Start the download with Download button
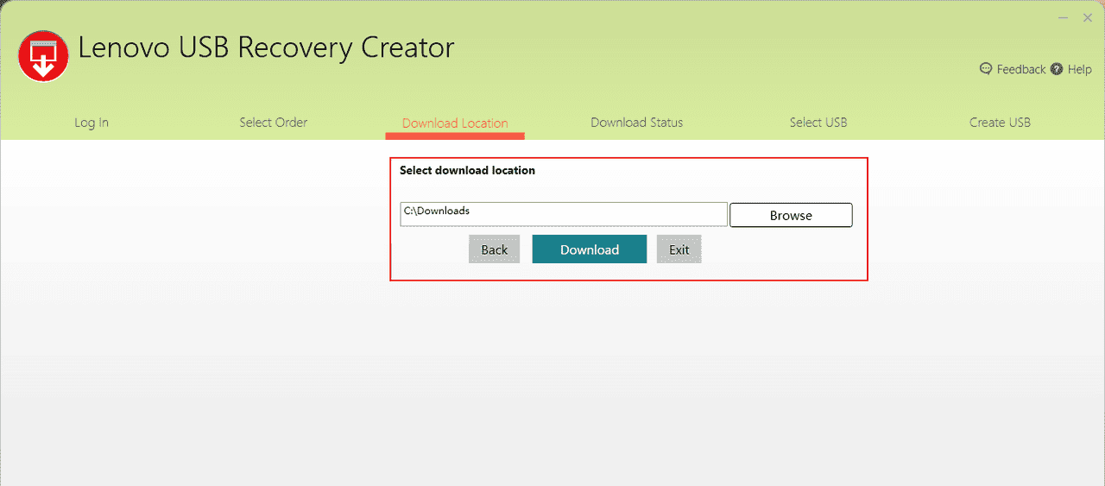 [x=589, y=249]
